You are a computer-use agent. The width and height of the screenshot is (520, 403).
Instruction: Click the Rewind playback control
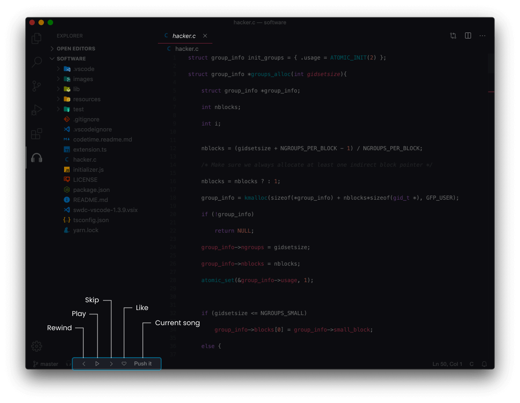click(x=84, y=363)
